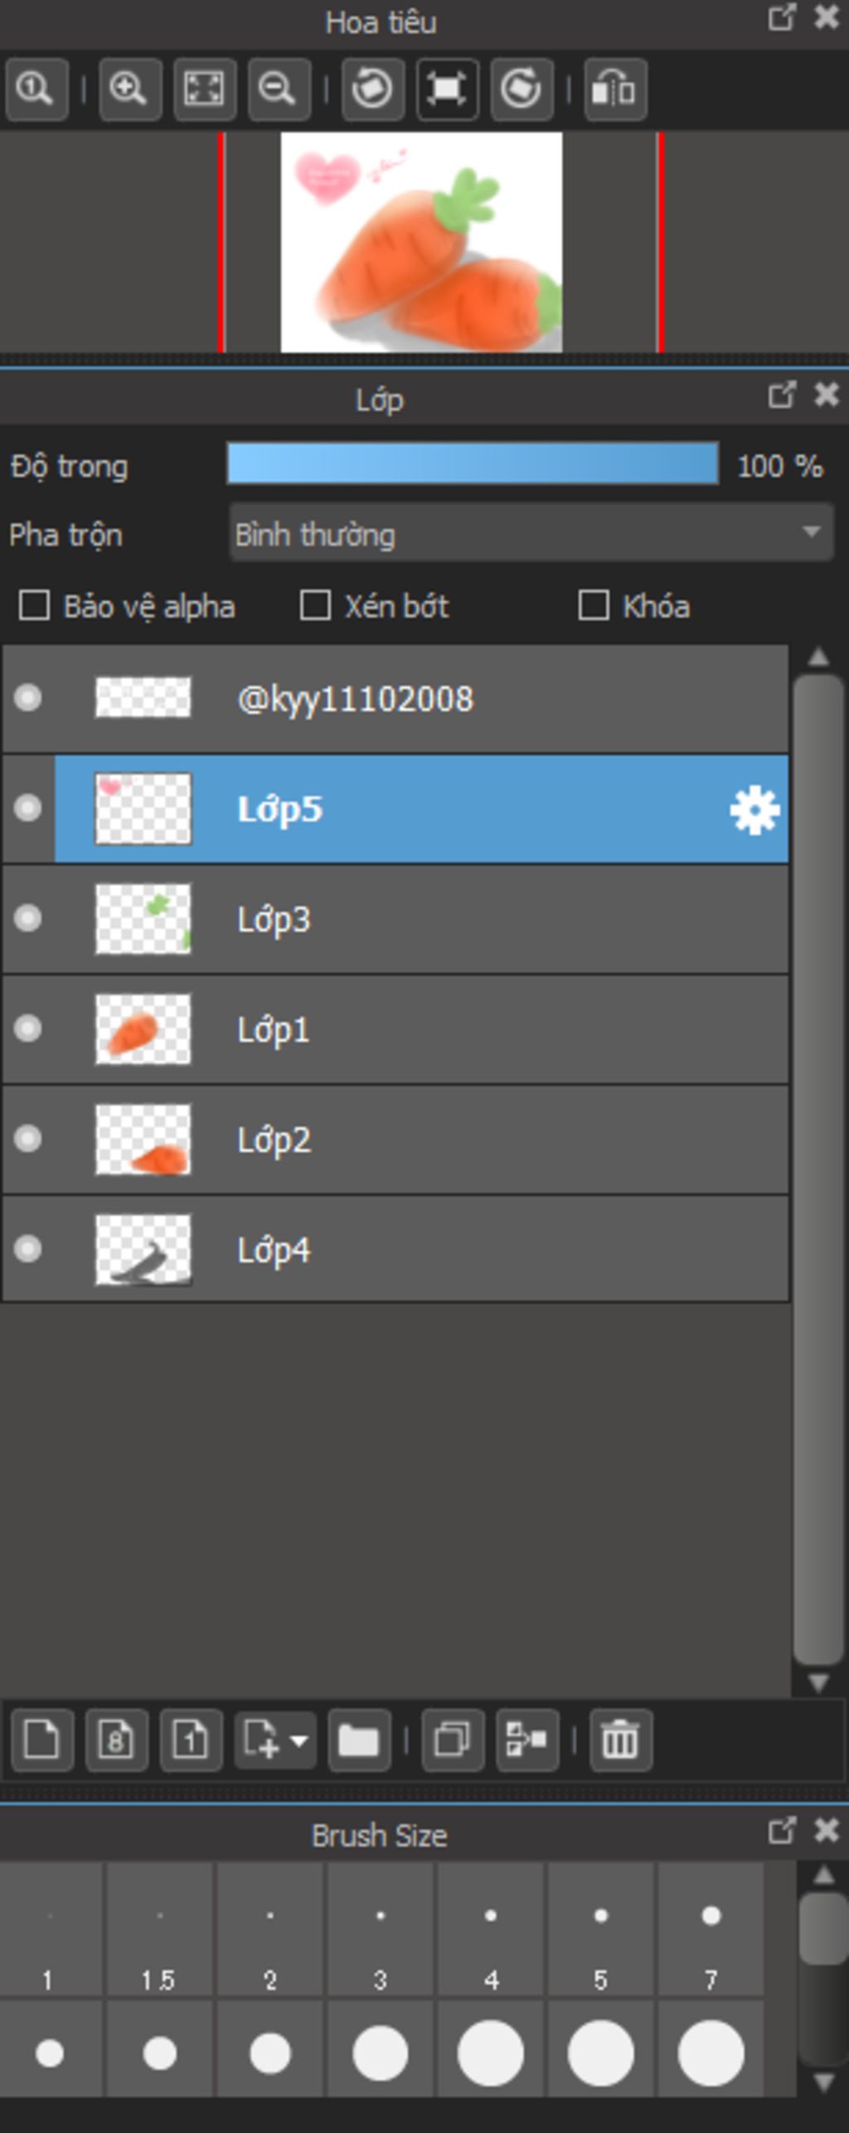The width and height of the screenshot is (849, 2133).
Task: Tick the Xén bớt checkbox
Action: tap(315, 605)
